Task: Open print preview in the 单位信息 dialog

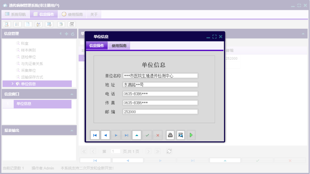Action: [x=181, y=135]
